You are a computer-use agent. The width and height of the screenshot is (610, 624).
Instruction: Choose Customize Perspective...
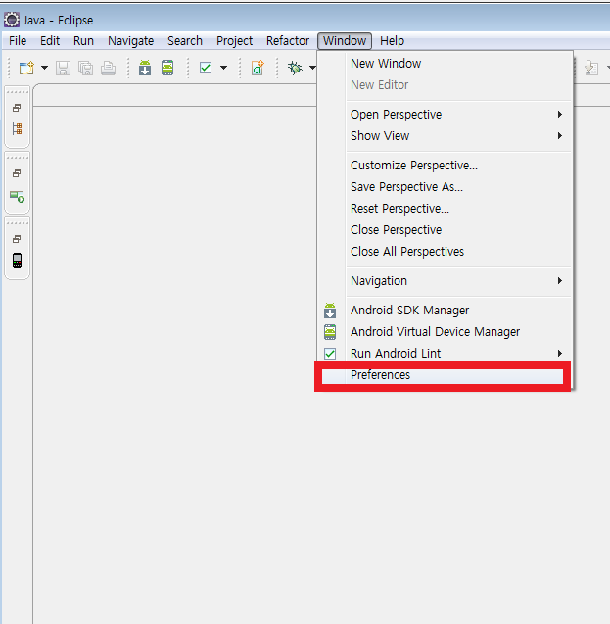pos(446,166)
